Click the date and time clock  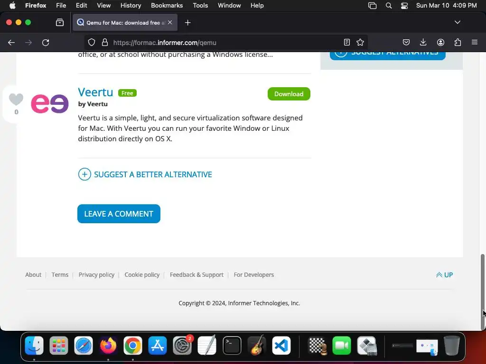tap(446, 5)
